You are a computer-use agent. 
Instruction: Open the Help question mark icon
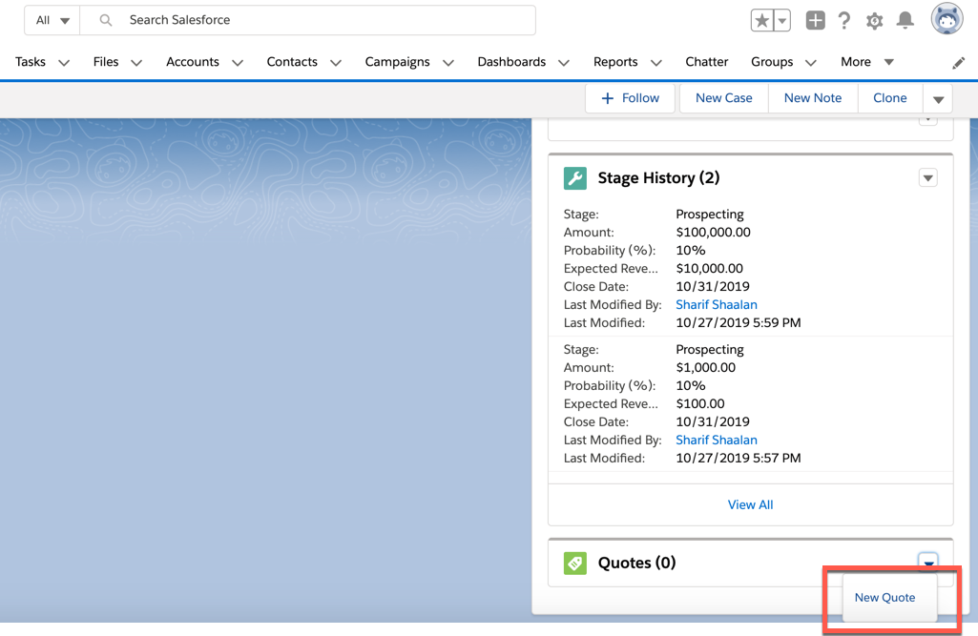point(844,21)
